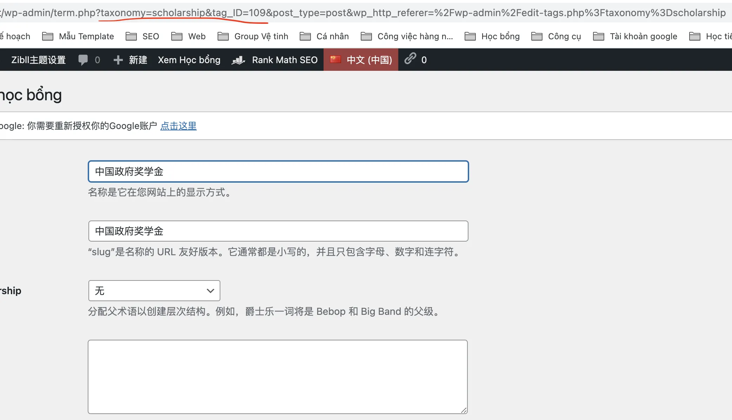The height and width of the screenshot is (420, 732).
Task: Open the SEO bookmark folder
Action: pos(142,36)
